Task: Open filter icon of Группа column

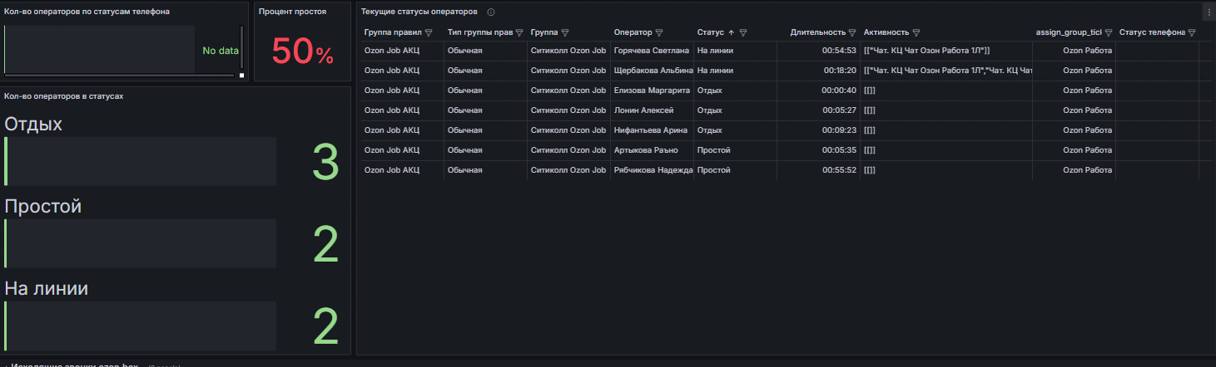Action: (x=564, y=32)
